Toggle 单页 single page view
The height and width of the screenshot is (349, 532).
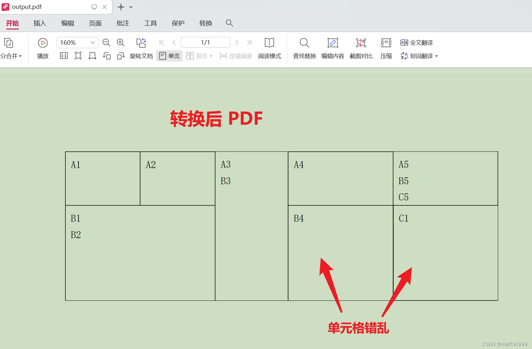[x=169, y=56]
